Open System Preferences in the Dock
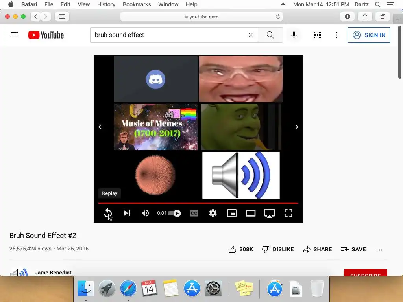 click(213, 288)
